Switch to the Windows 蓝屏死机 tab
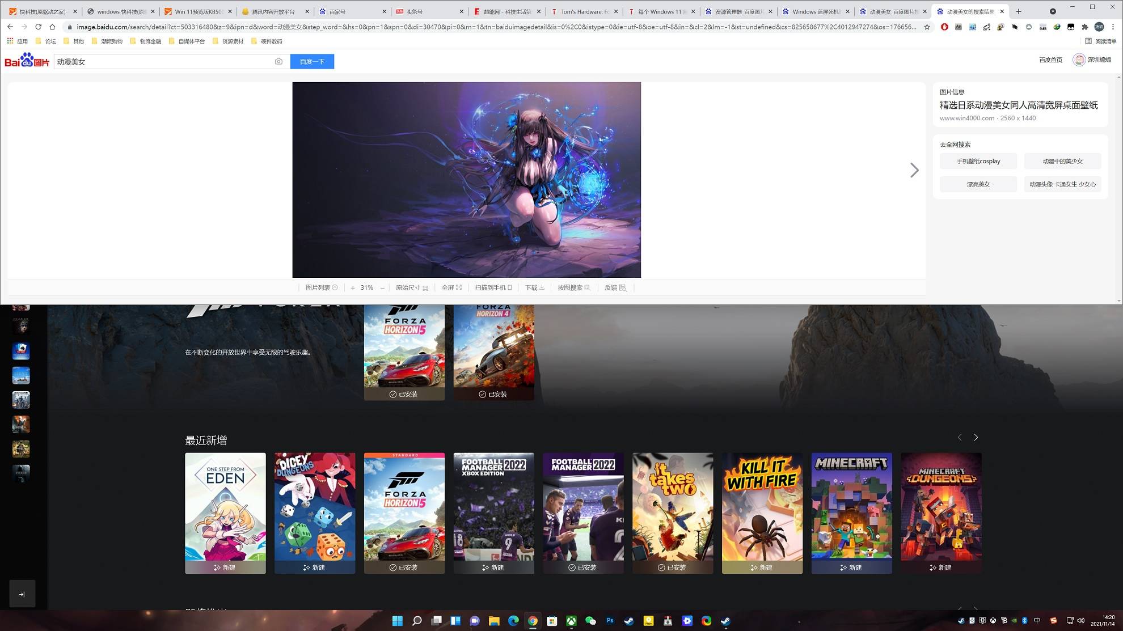This screenshot has width=1123, height=631. tap(815, 11)
